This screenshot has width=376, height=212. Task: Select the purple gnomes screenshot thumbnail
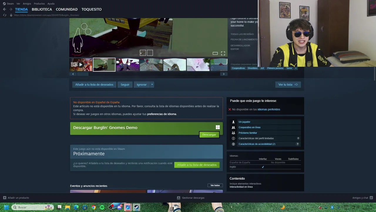pyautogui.click(x=127, y=65)
